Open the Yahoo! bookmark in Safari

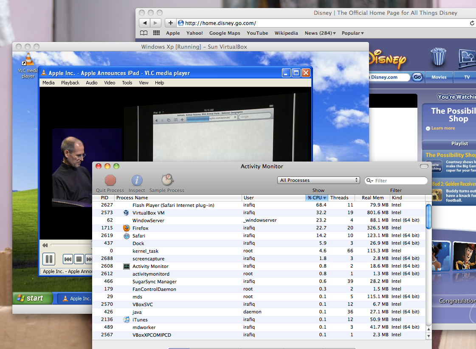pyautogui.click(x=194, y=33)
